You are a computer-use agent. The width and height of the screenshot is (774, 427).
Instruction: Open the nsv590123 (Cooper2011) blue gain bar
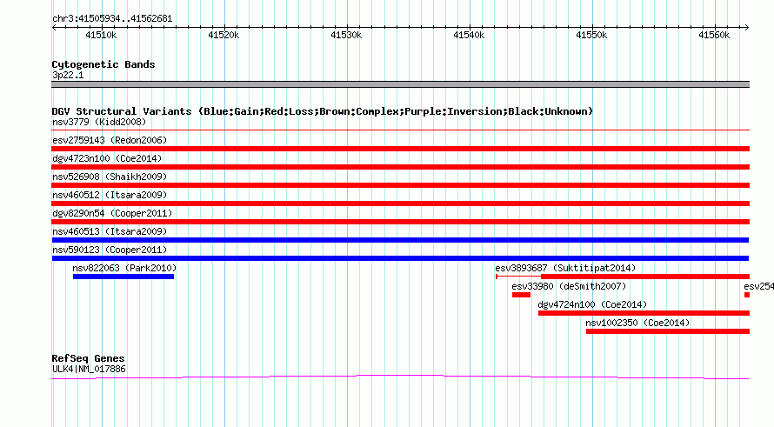pyautogui.click(x=400, y=258)
